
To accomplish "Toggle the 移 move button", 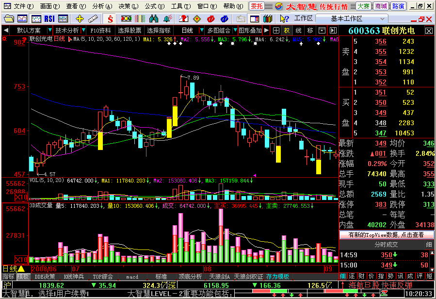I will [x=310, y=31].
